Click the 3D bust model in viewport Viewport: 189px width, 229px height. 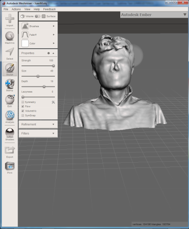coord(115,83)
